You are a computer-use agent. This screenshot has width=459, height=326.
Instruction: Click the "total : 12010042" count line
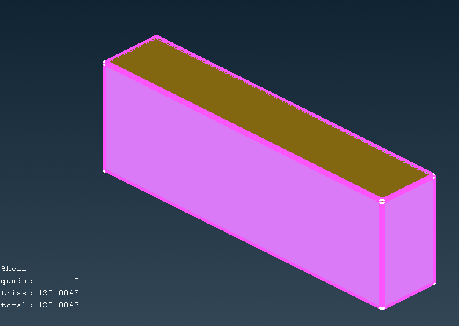(40, 305)
